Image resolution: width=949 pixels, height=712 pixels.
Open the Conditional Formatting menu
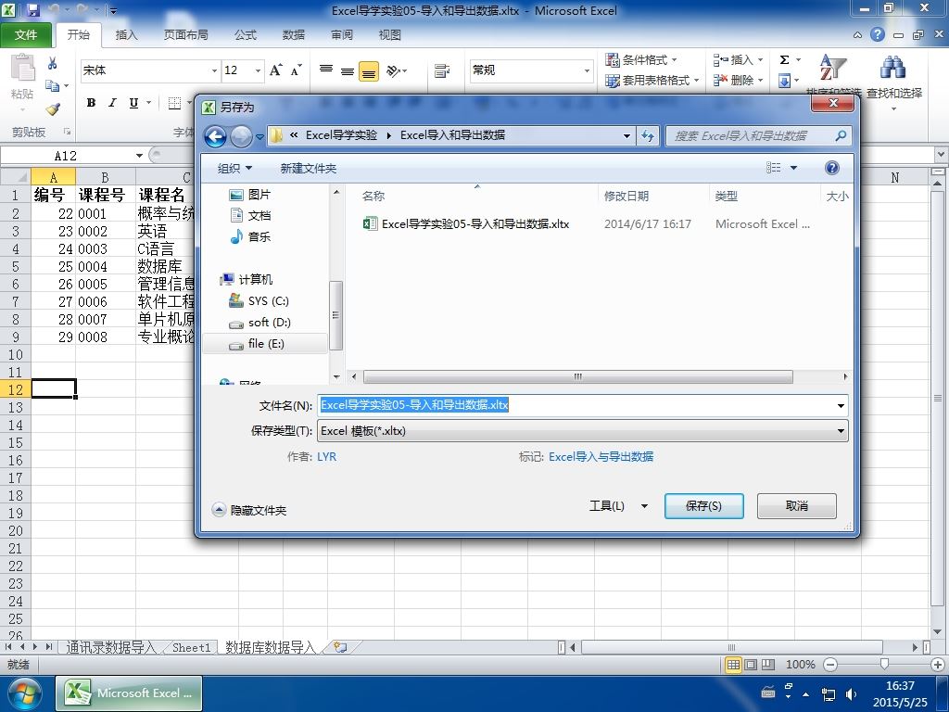point(641,60)
